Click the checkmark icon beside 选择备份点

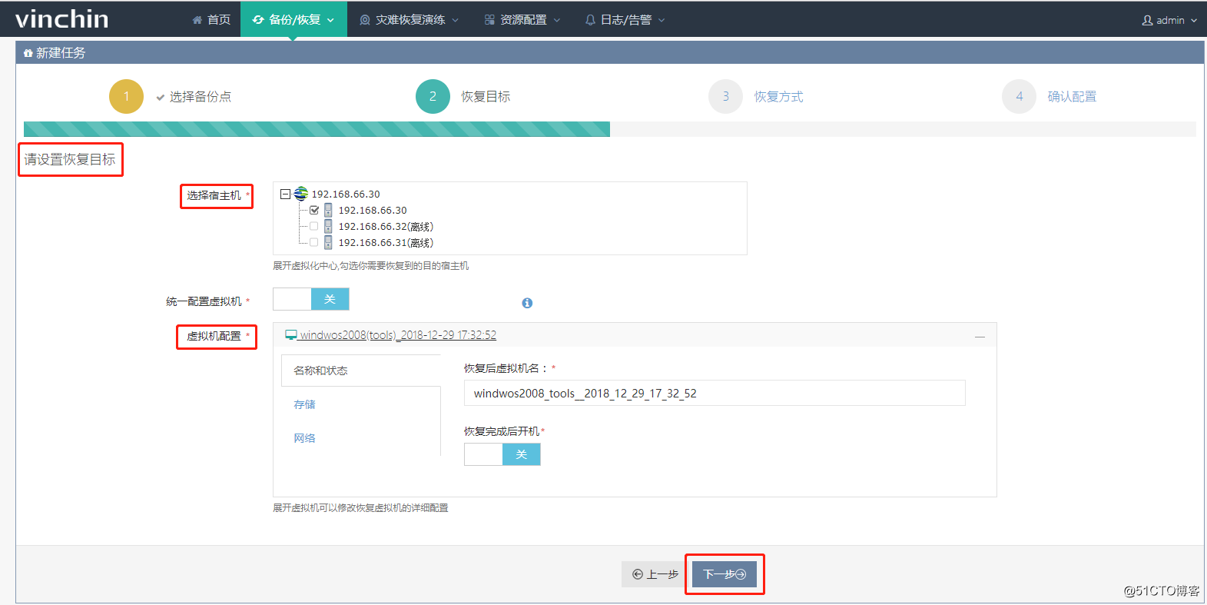point(161,97)
